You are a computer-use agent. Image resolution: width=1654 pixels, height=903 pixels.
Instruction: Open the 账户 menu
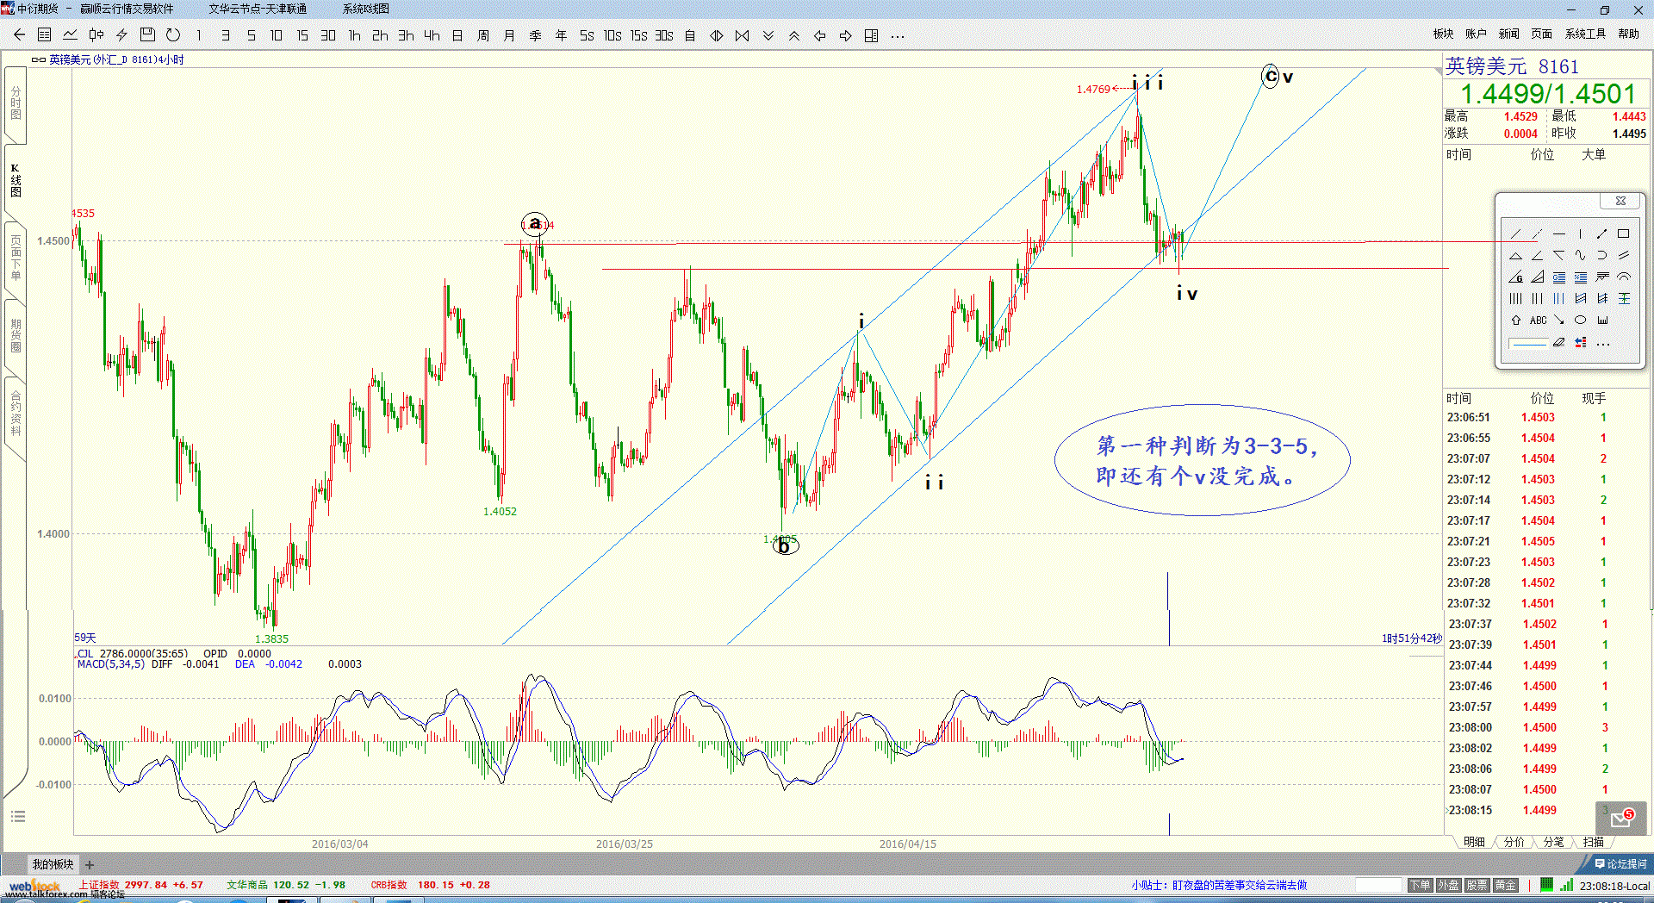click(x=1476, y=34)
